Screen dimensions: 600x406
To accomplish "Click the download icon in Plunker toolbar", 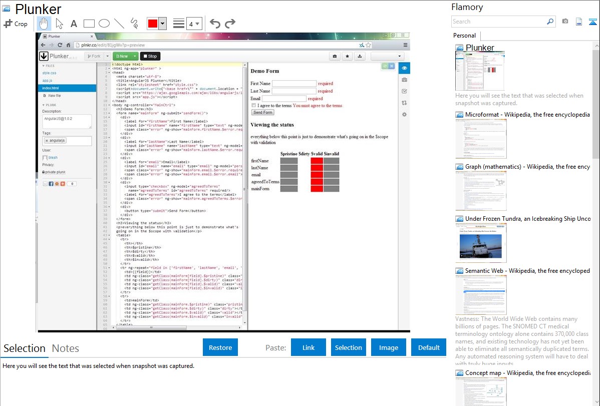I will [x=360, y=56].
